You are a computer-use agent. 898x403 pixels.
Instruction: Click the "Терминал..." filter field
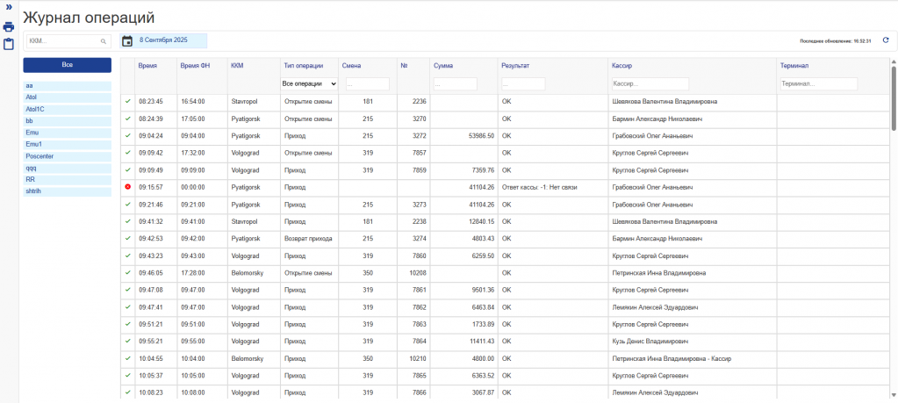[x=818, y=83]
